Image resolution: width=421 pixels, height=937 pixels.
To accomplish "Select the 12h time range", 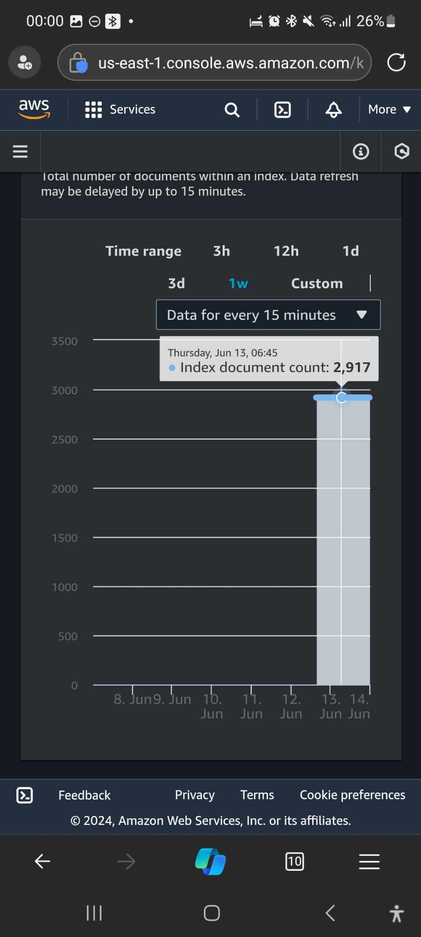I will point(286,251).
